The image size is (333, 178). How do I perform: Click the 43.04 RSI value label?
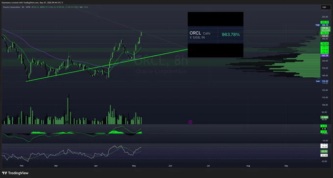324,156
